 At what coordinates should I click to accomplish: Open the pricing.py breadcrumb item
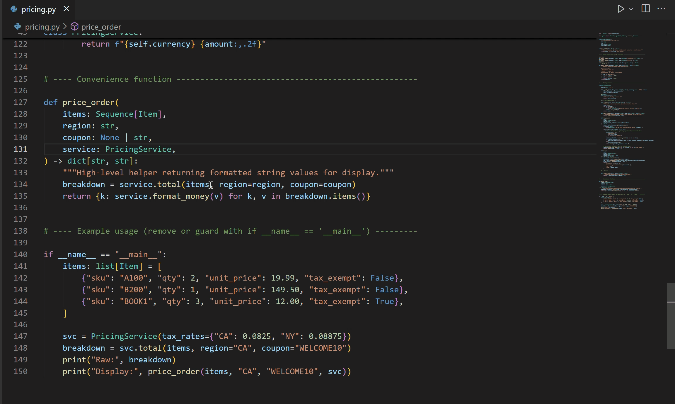pyautogui.click(x=42, y=27)
